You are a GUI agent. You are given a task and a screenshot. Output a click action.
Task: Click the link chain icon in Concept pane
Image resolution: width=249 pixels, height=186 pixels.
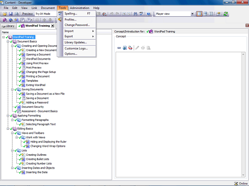click(119, 48)
